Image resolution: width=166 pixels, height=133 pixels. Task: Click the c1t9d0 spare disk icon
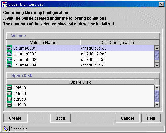click(9, 105)
